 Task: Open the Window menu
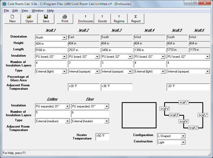[37, 11]
